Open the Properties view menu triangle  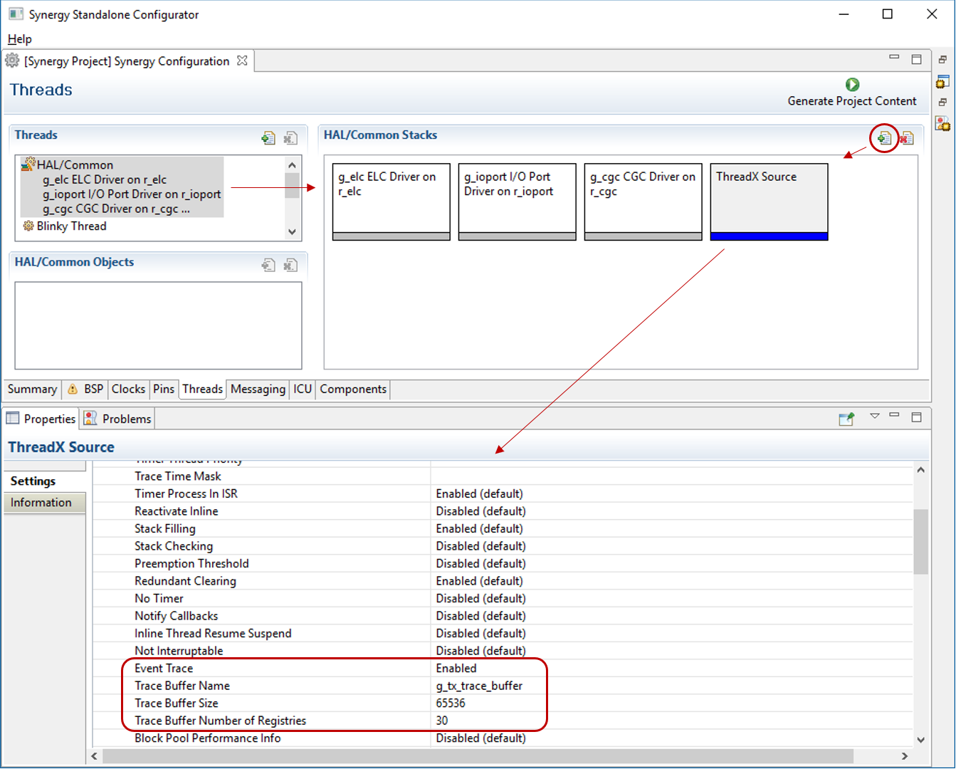point(875,417)
